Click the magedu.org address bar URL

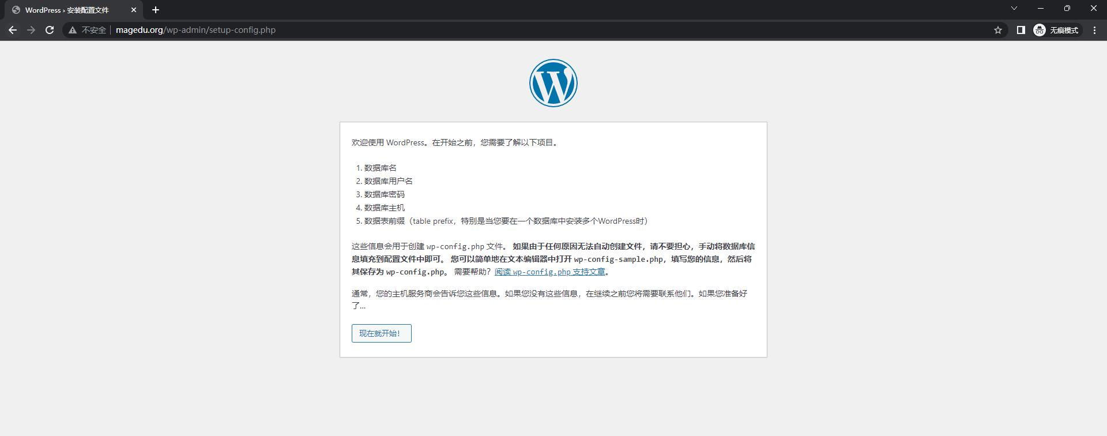pos(195,30)
